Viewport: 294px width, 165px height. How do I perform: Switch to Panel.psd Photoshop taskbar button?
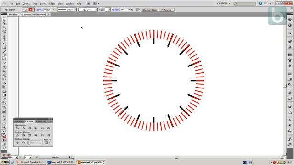click(x=61, y=162)
